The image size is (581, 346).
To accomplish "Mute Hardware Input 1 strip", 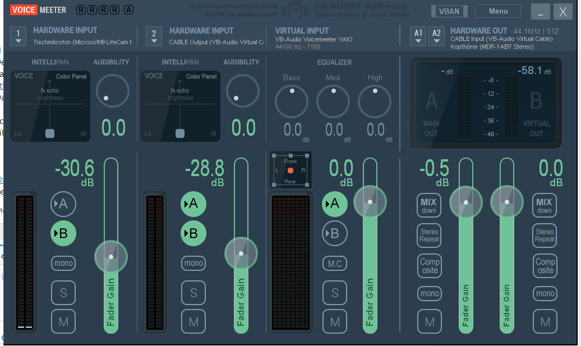I will (63, 321).
